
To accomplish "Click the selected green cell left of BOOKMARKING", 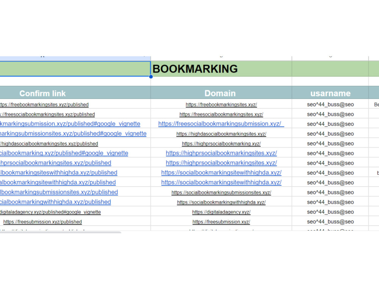I will click(x=75, y=69).
